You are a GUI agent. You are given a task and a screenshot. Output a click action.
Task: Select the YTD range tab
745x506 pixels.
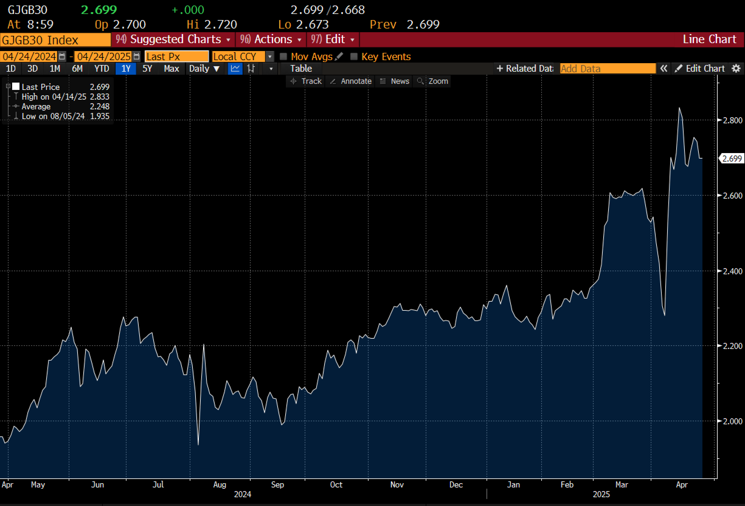point(102,69)
